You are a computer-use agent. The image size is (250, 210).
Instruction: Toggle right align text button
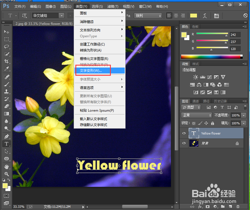pyautogui.click(x=183, y=16)
